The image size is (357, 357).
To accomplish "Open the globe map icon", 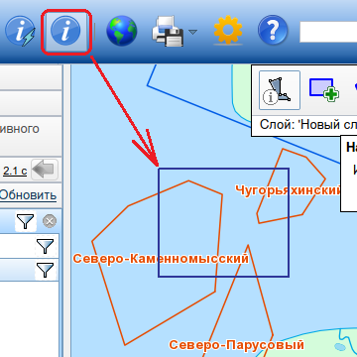I will point(122,31).
